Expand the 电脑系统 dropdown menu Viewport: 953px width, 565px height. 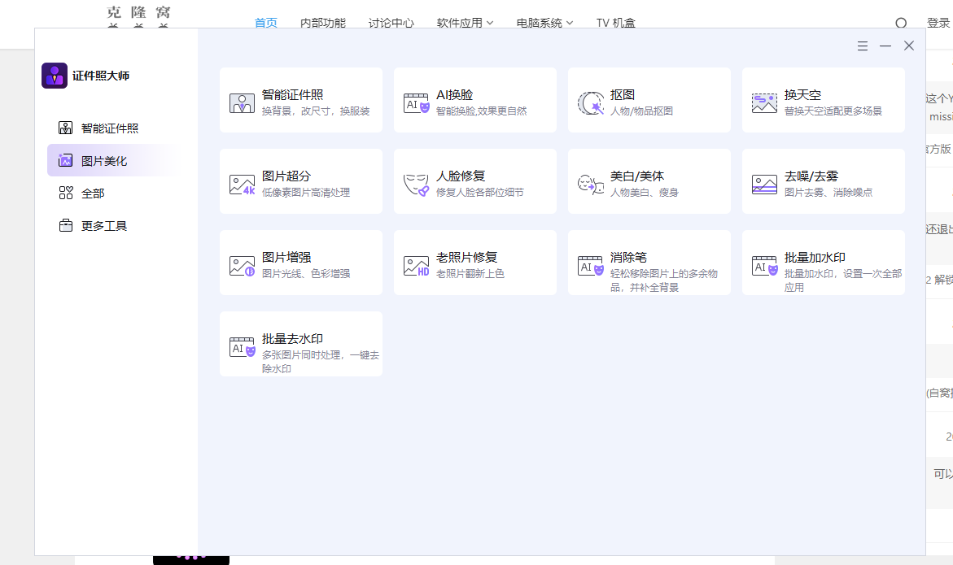coord(544,23)
